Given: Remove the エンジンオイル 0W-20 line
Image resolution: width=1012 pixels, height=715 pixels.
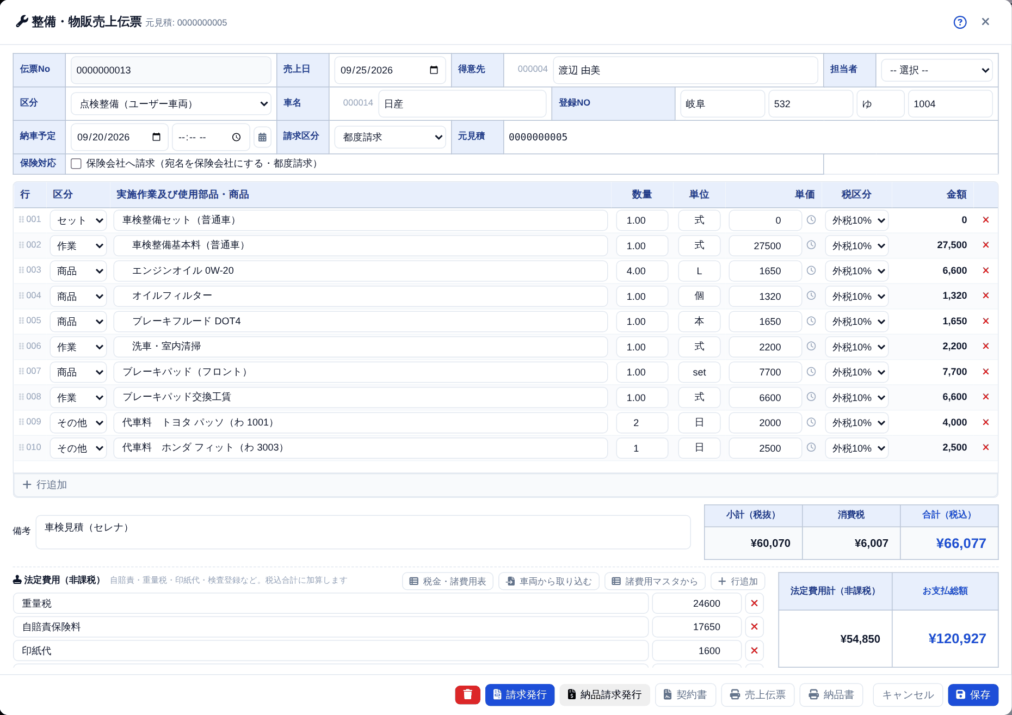Looking at the screenshot, I should 985,270.
